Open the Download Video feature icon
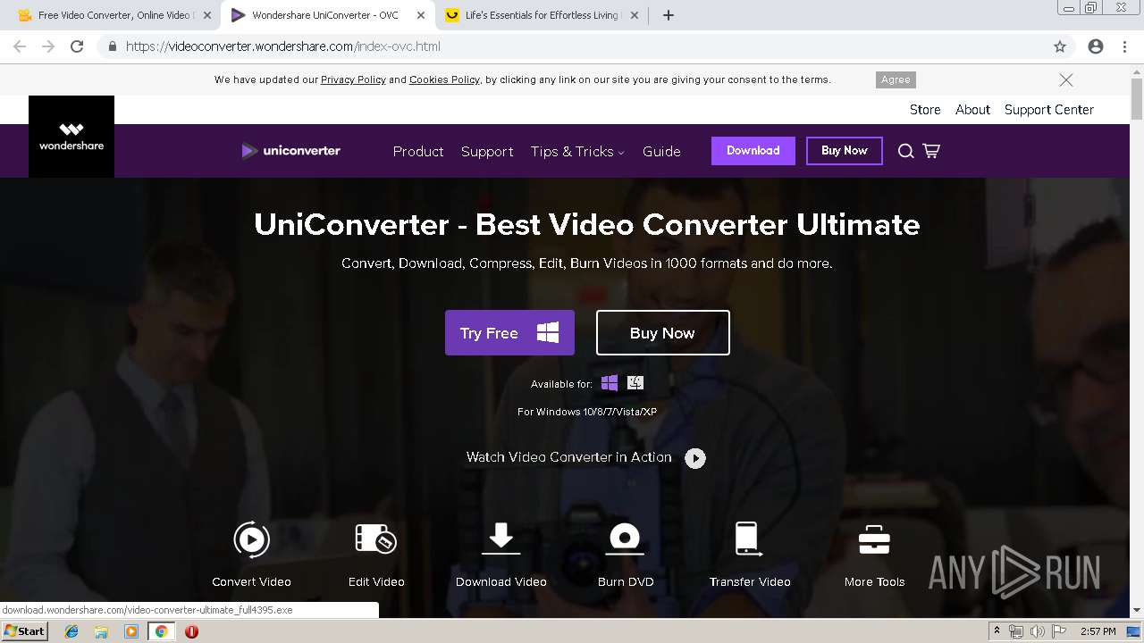Screen dimensions: 1144x643 [x=501, y=539]
